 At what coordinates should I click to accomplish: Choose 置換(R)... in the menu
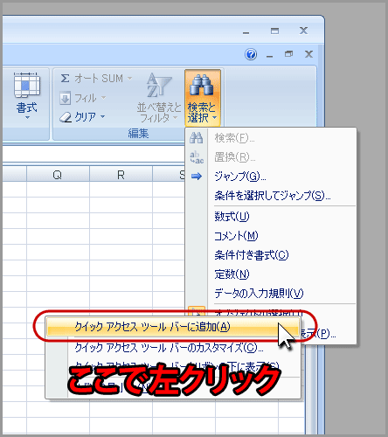(271, 157)
